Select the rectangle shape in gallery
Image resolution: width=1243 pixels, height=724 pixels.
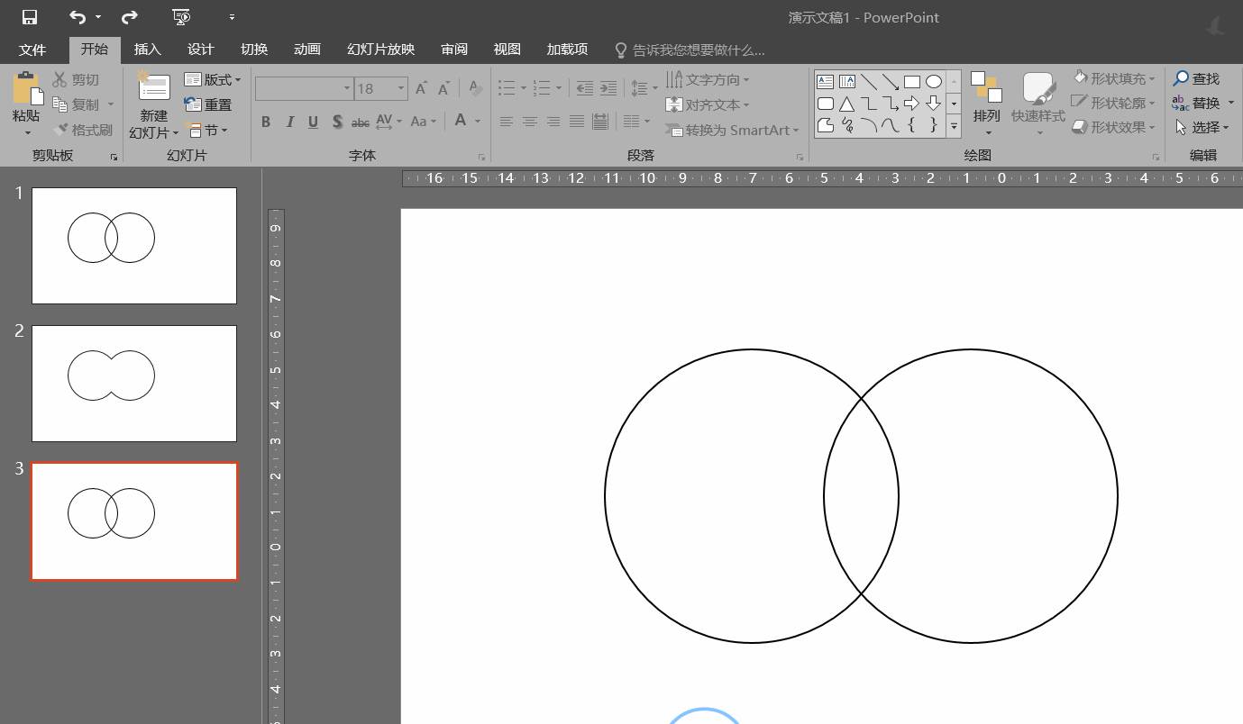tap(912, 82)
